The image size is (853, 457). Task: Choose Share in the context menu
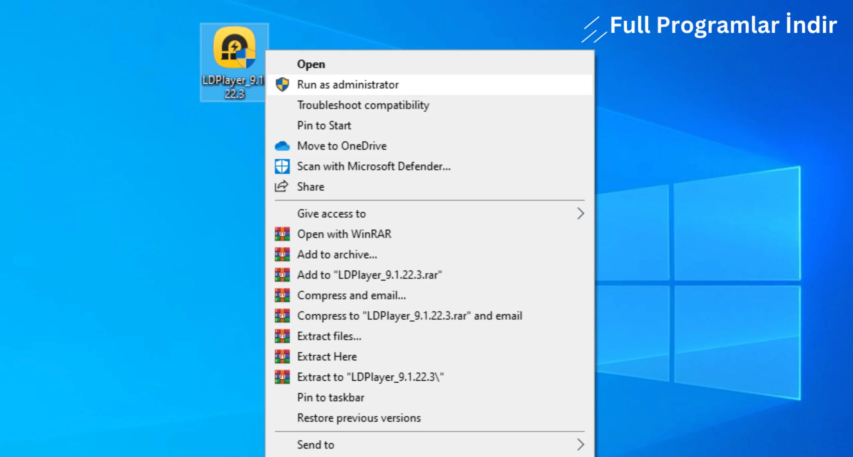pos(430,187)
